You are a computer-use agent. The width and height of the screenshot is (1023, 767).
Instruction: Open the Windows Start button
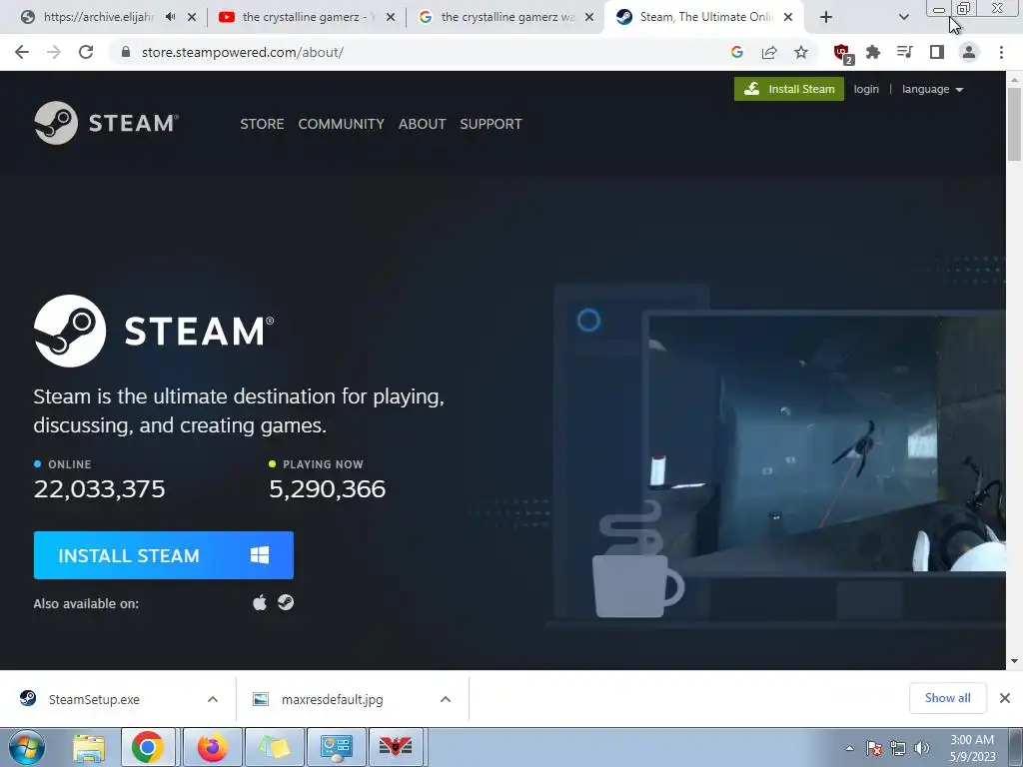point(27,747)
